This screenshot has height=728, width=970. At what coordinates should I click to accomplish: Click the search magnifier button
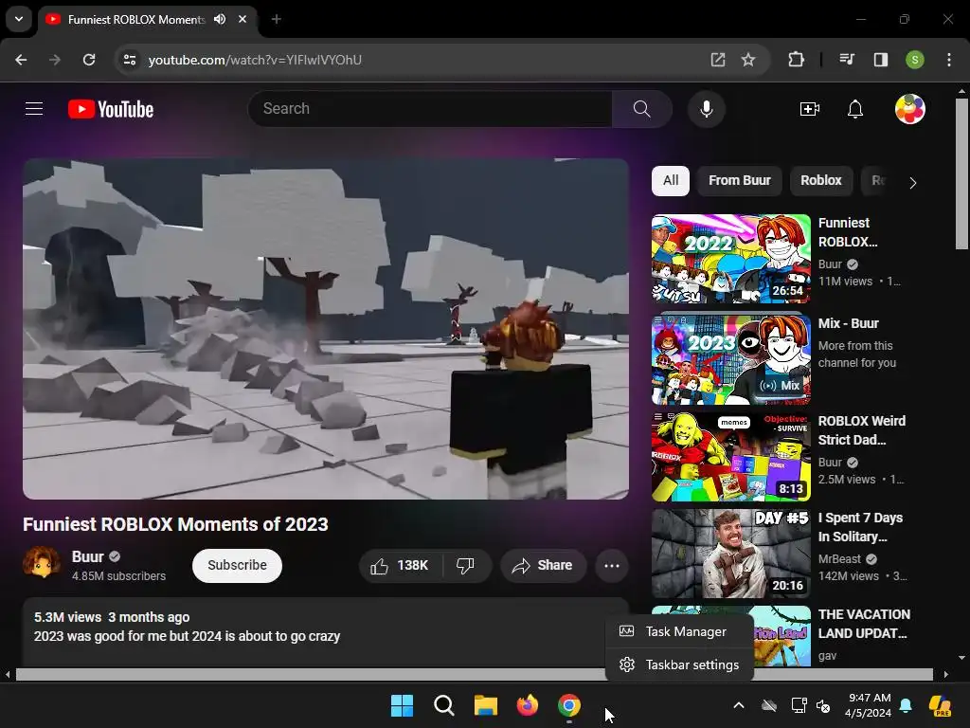tap(641, 109)
